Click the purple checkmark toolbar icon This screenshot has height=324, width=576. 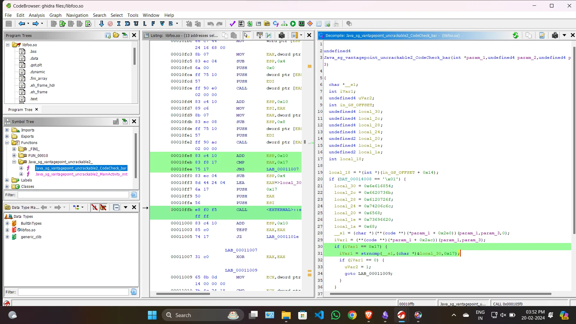tap(232, 24)
